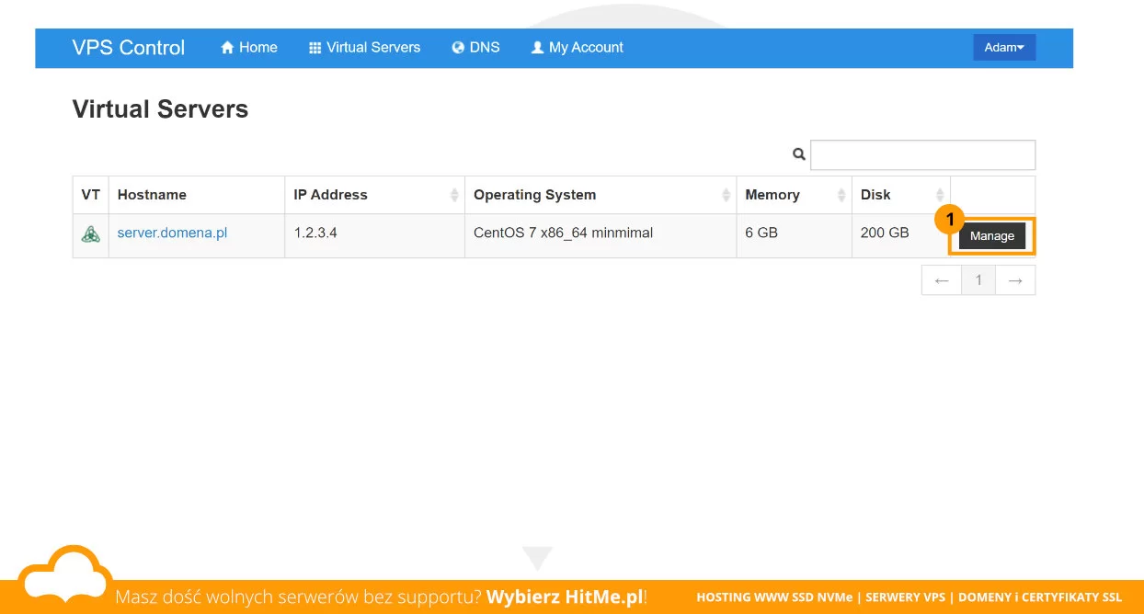Go to Virtual Servers in navbar

coord(364,48)
